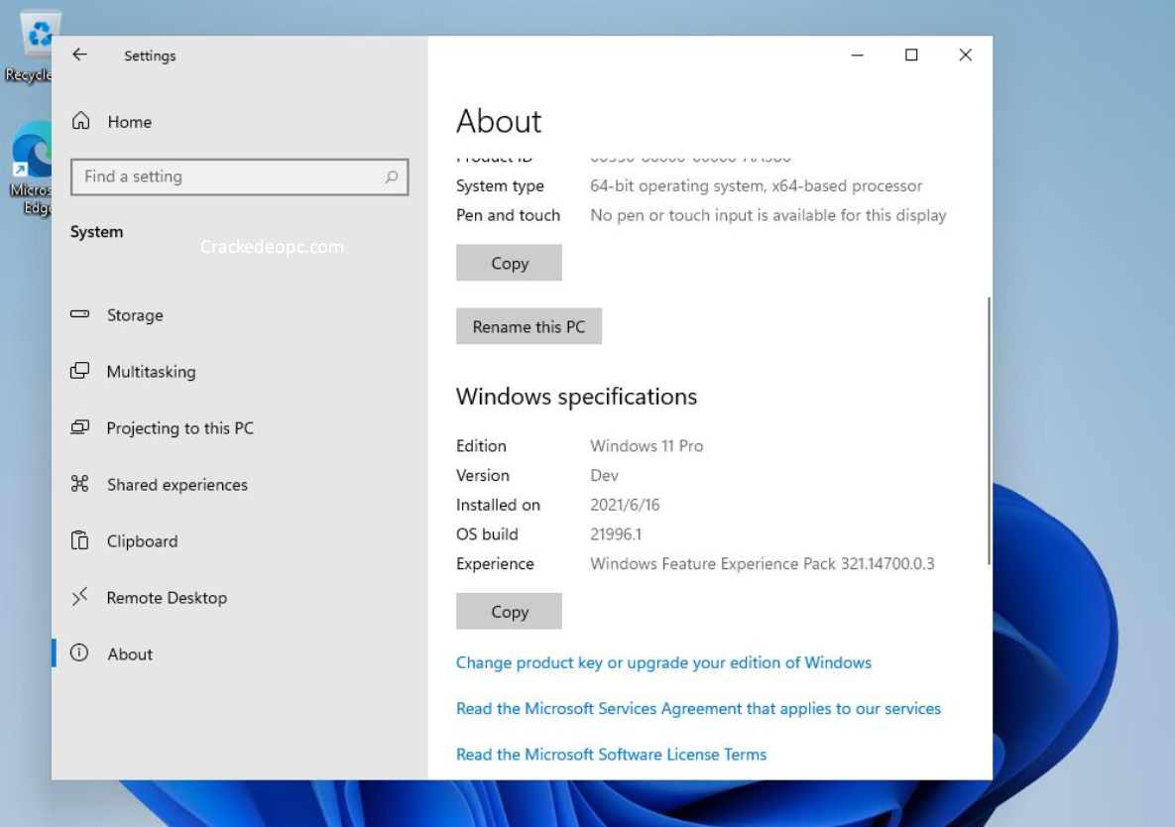The height and width of the screenshot is (827, 1175).
Task: Minimize the Settings window
Action: coord(858,55)
